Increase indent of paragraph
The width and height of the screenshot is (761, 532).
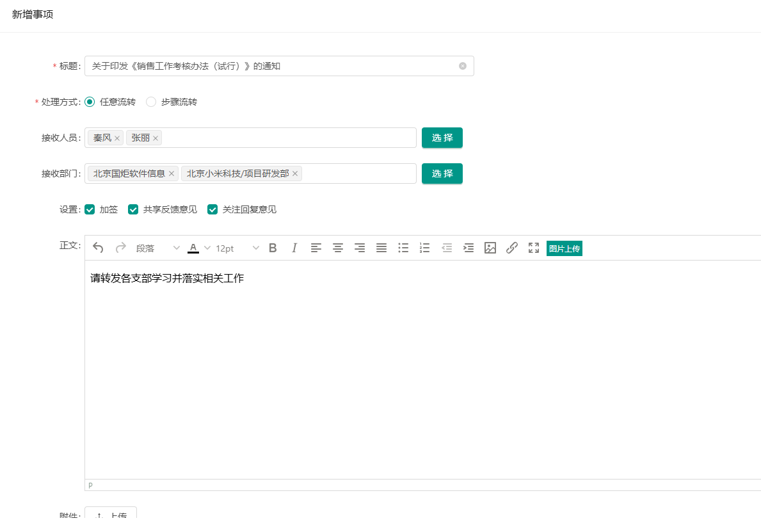[x=469, y=248]
